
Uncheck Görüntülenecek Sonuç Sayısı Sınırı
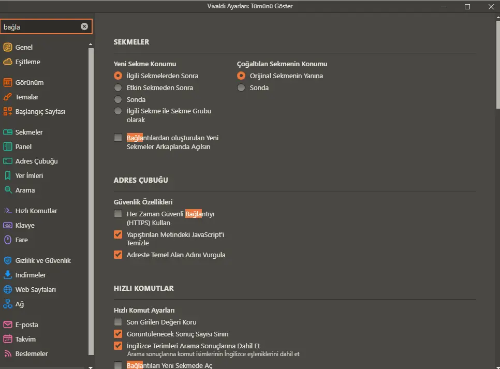coord(118,334)
